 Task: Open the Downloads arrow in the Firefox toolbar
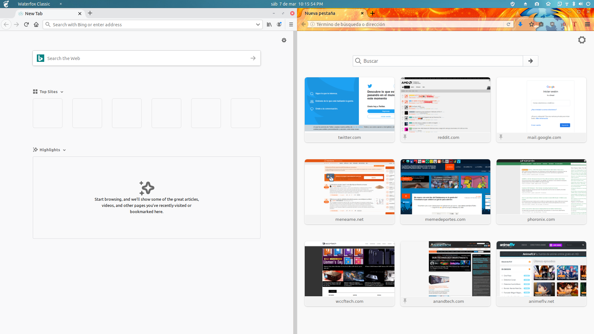coord(521,24)
